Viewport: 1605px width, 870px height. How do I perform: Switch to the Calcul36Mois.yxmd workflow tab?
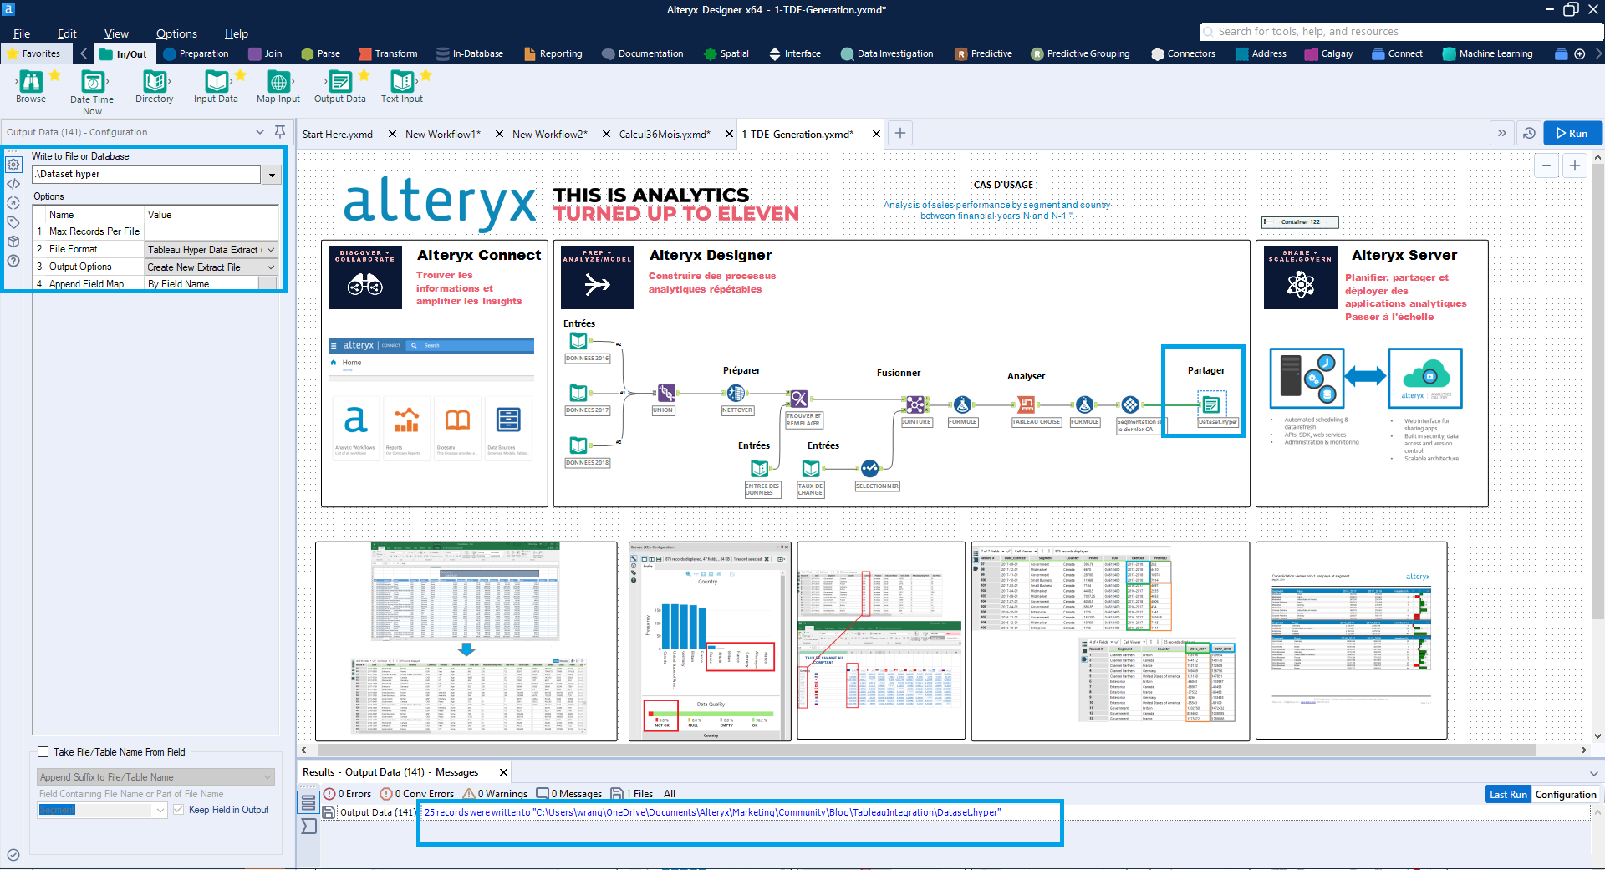[665, 134]
